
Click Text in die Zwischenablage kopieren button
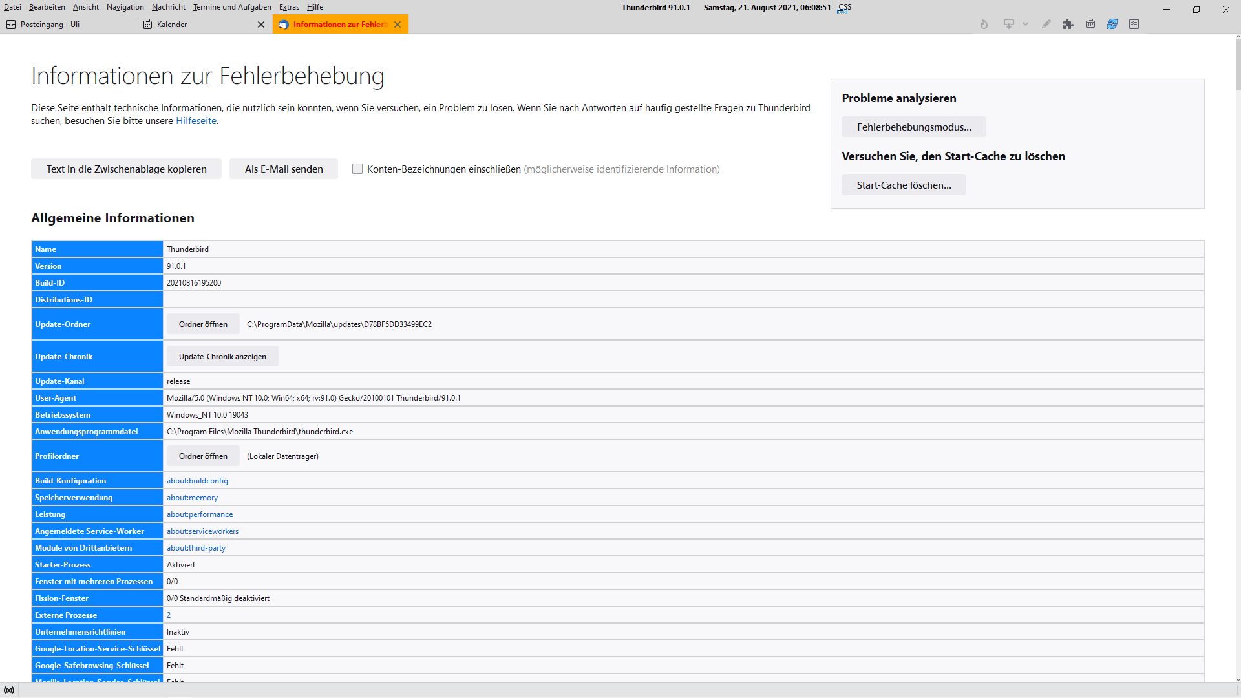point(126,169)
